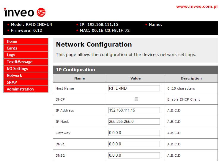Click the DNS2 input field

point(134,155)
